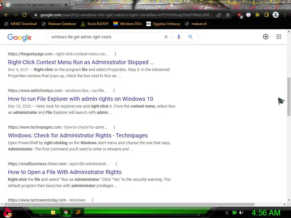Go to Google home via the logo

click(x=20, y=37)
